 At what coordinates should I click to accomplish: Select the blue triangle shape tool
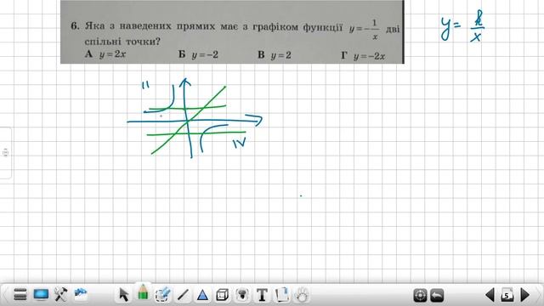(x=202, y=295)
